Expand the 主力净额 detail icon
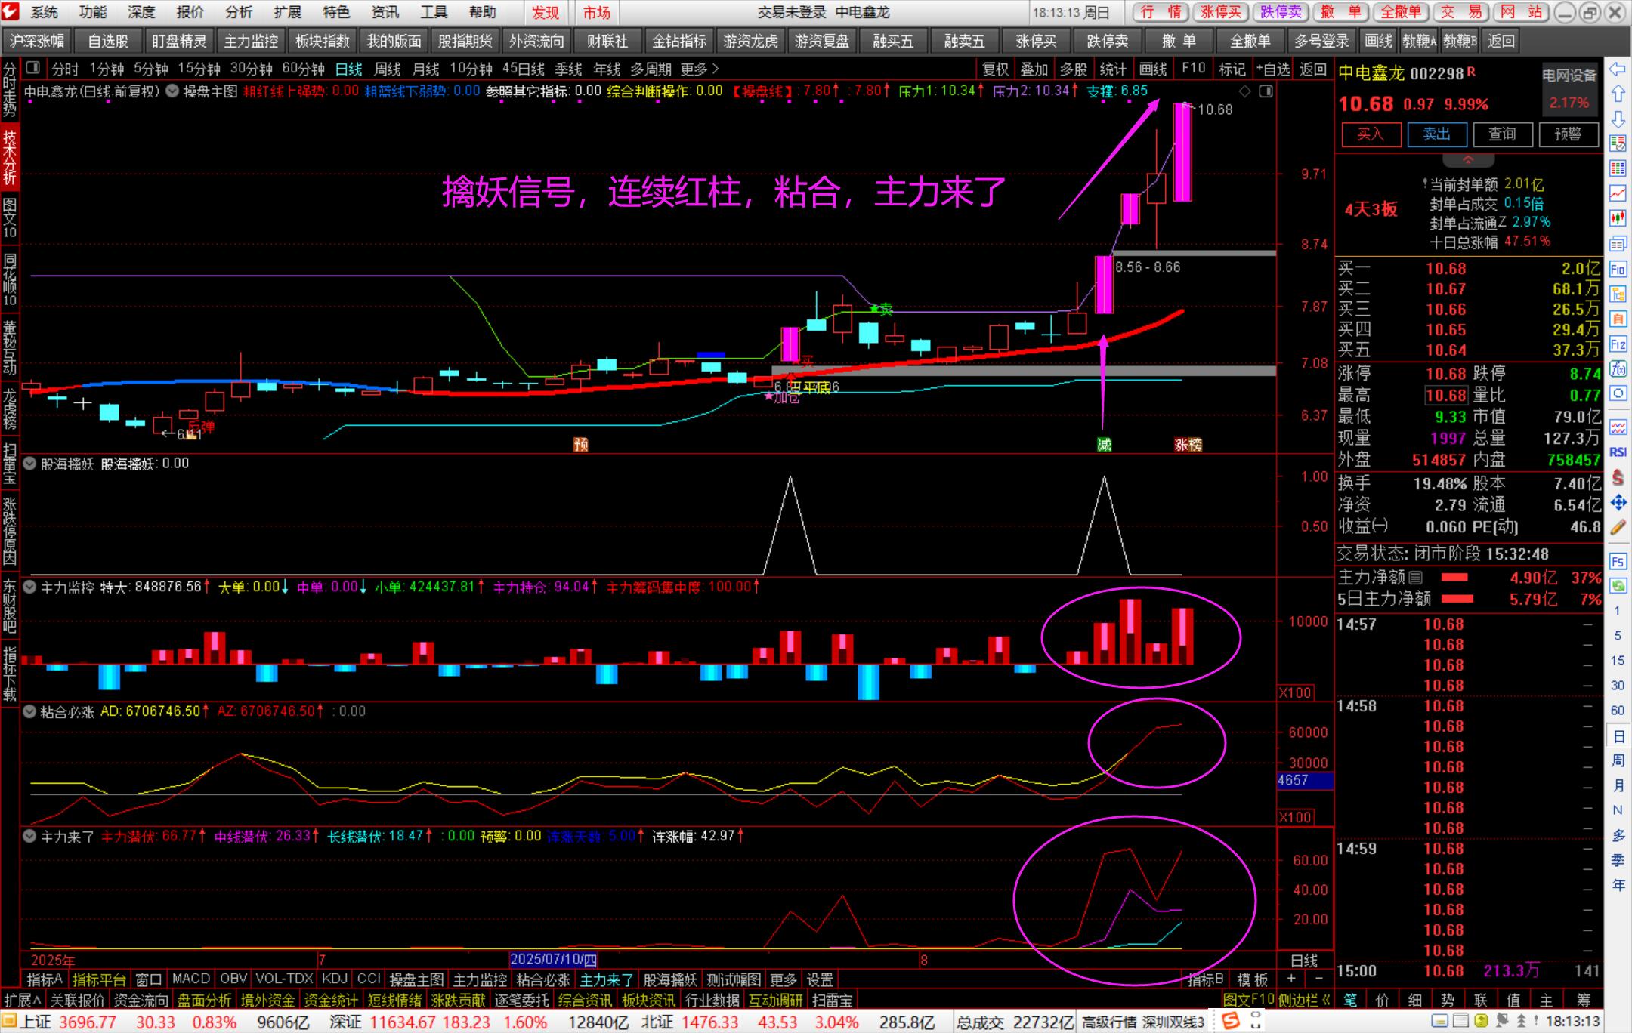 coord(1415,578)
